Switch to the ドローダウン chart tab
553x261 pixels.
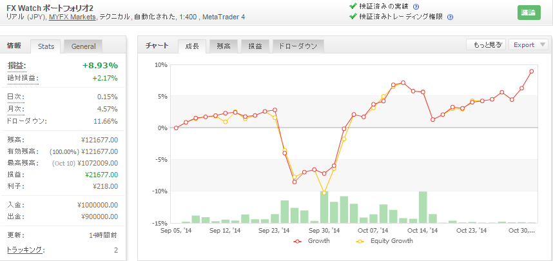[x=298, y=46]
